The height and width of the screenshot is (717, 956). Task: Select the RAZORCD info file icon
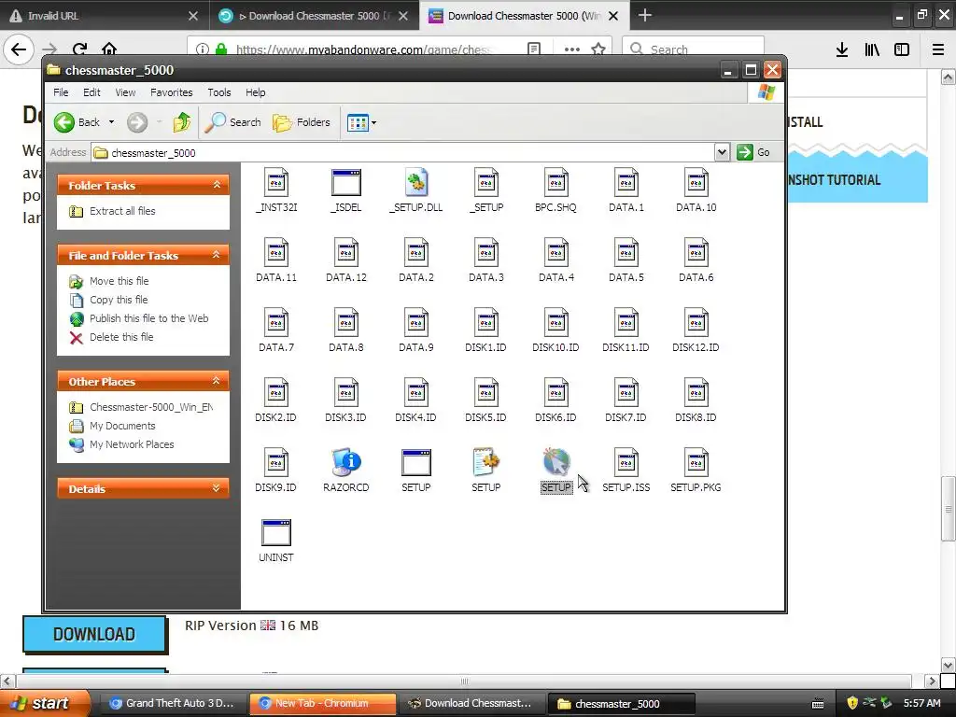point(346,463)
